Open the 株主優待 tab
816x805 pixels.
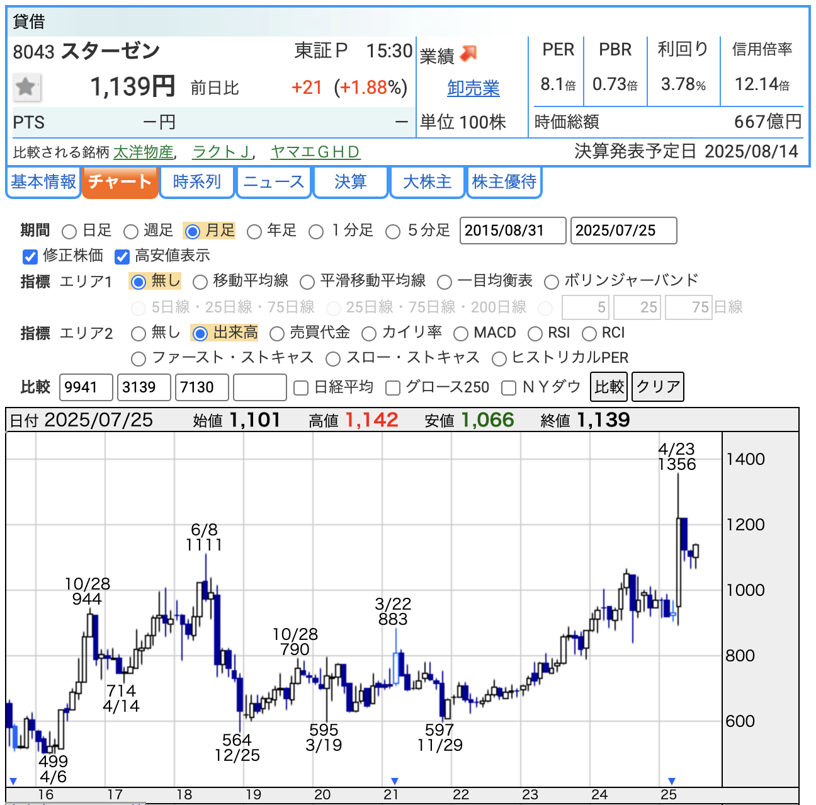[x=504, y=182]
